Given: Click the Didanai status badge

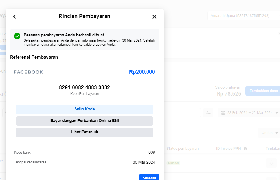Looking at the screenshot, I should pyautogui.click(x=173, y=163).
